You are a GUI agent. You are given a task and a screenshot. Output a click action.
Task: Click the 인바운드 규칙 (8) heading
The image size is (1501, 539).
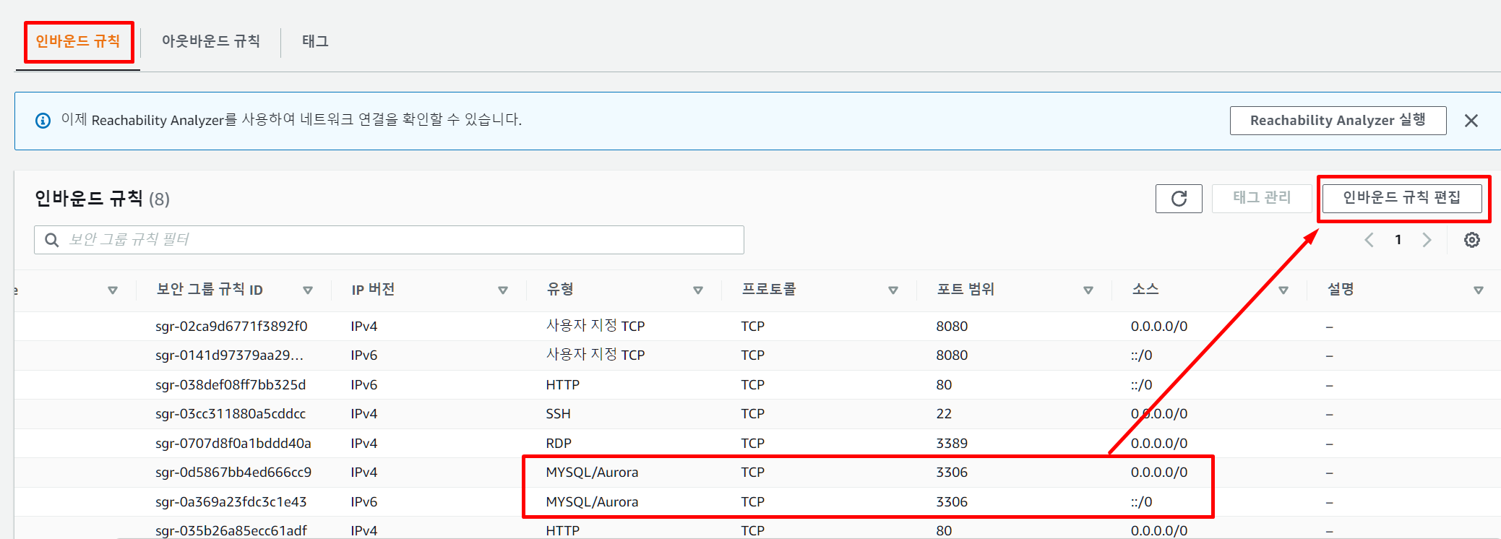pos(102,199)
